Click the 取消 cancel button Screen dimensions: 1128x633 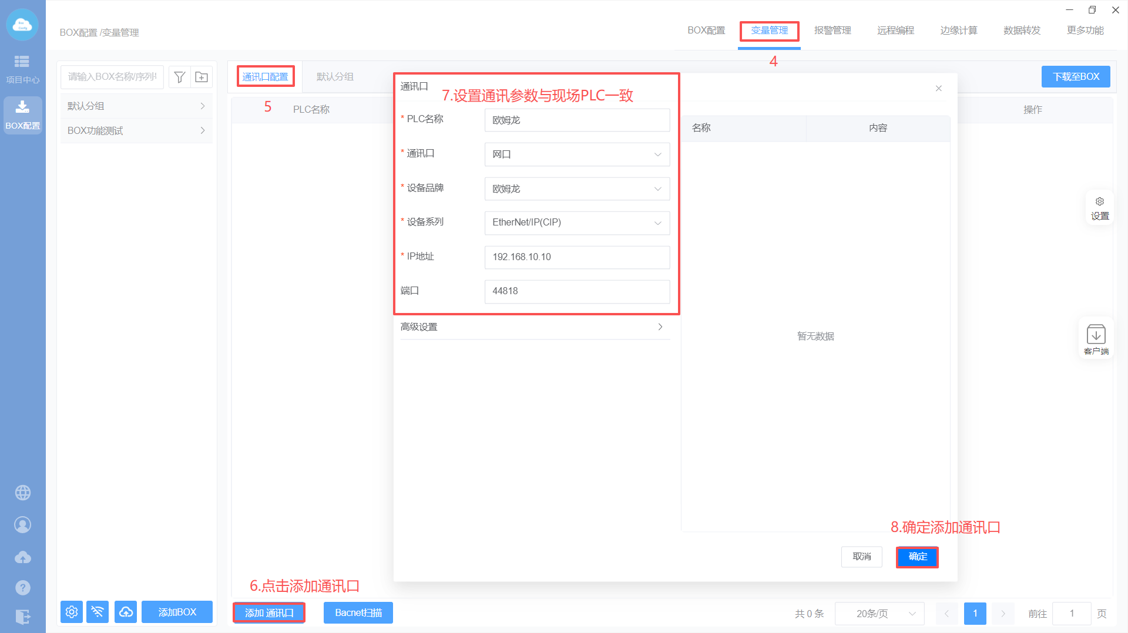[x=861, y=557]
